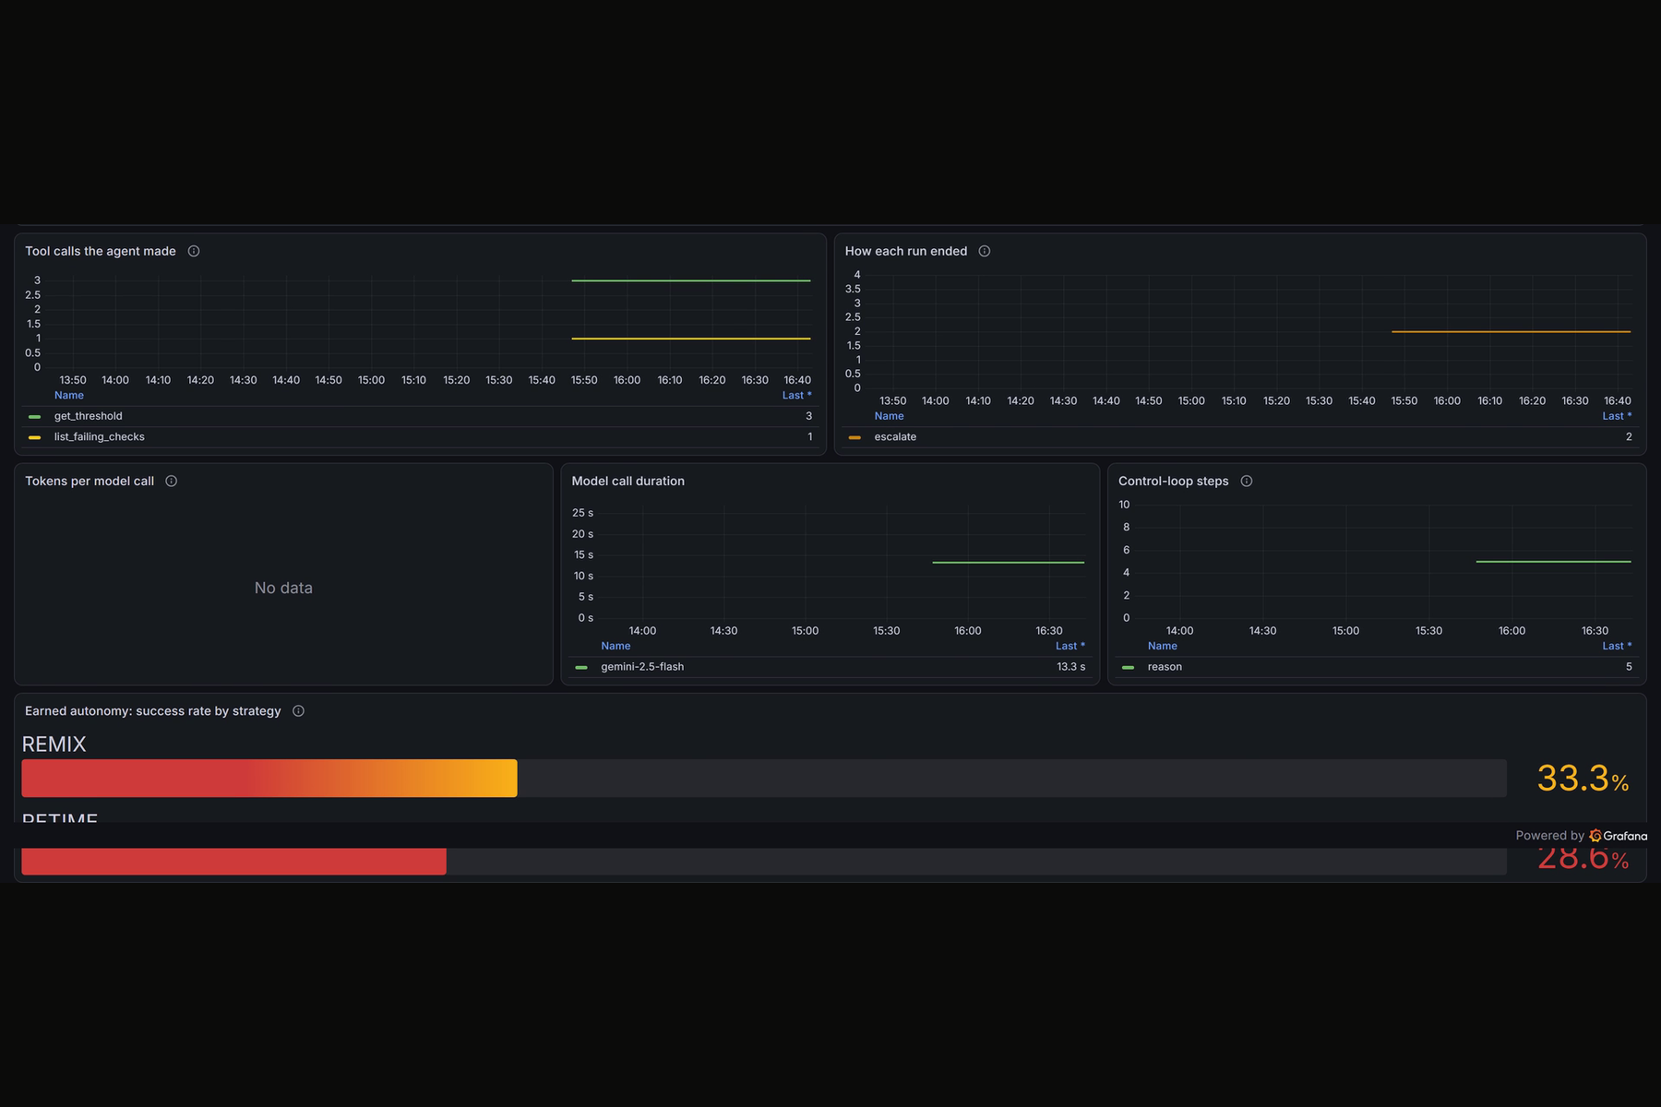Toggle reason series in Control-loop legend
The height and width of the screenshot is (1107, 1661).
coord(1165,666)
